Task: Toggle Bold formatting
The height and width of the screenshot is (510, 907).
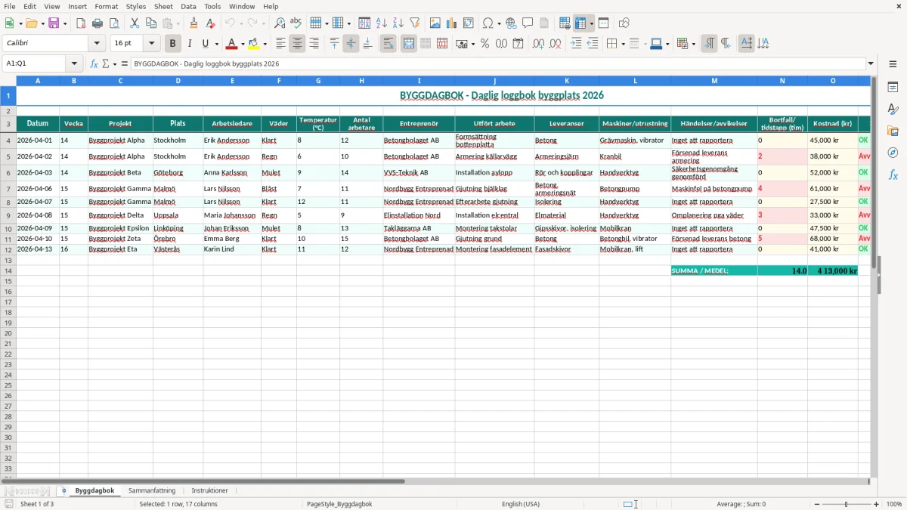Action: (173, 44)
